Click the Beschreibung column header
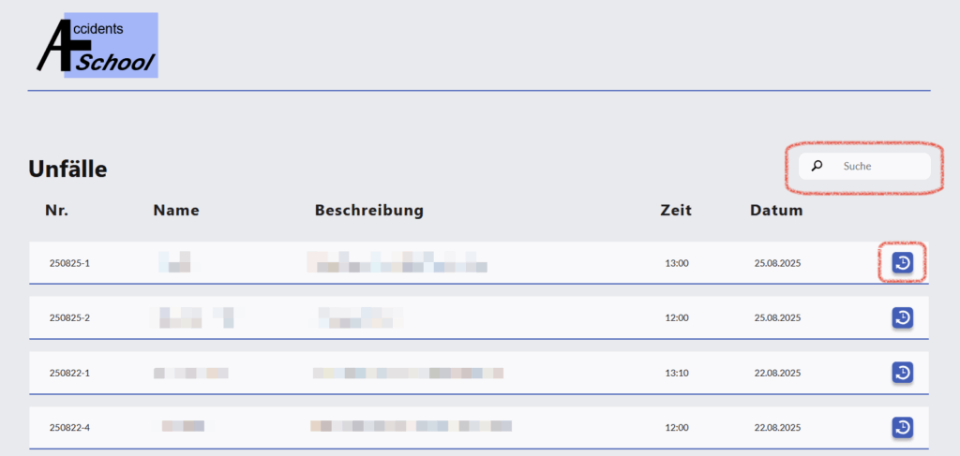Image resolution: width=960 pixels, height=456 pixels. click(x=368, y=211)
